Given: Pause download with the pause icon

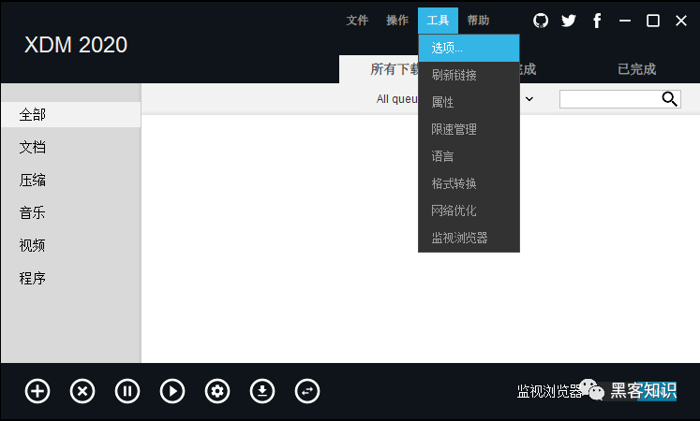Looking at the screenshot, I should coord(127,391).
